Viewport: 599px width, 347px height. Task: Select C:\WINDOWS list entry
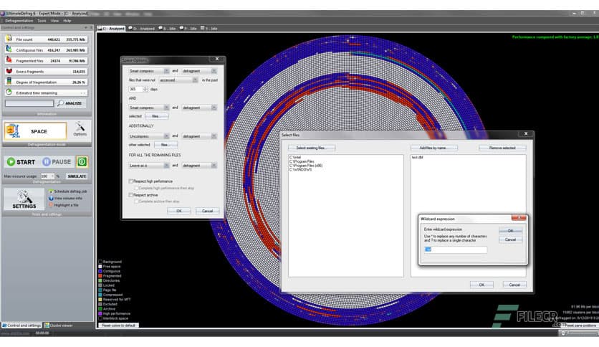pyautogui.click(x=300, y=170)
